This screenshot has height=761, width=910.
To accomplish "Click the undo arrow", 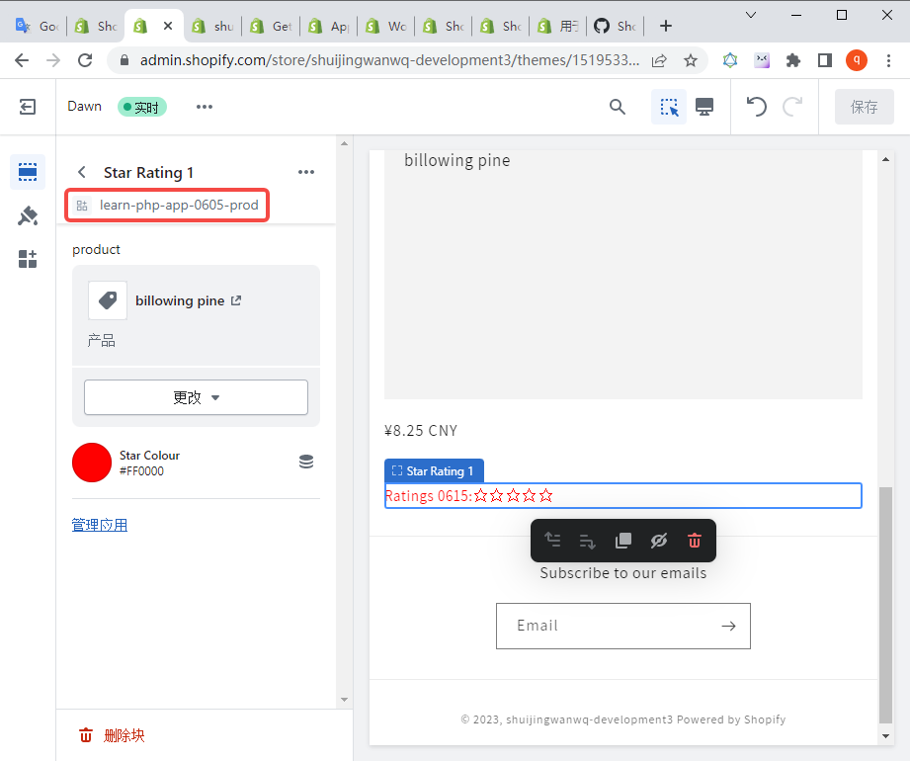I will click(757, 107).
